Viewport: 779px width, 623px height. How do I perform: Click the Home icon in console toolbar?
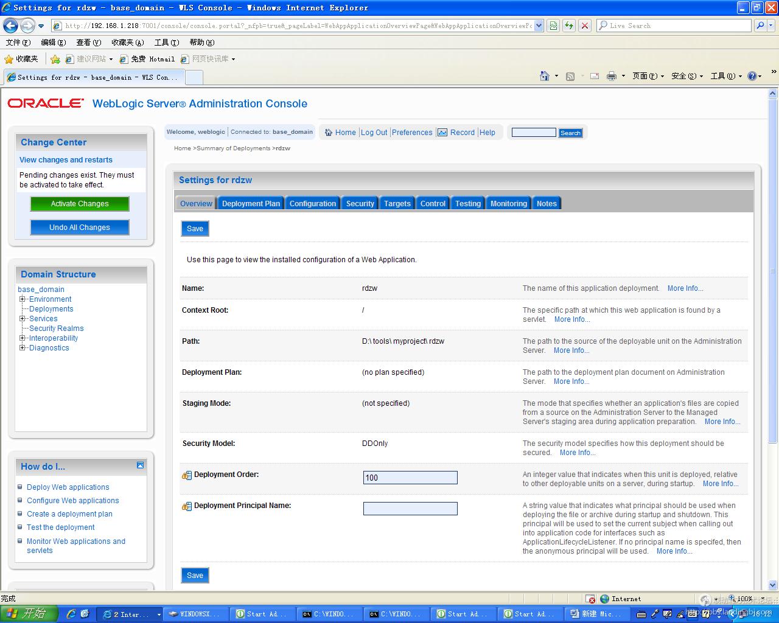329,133
